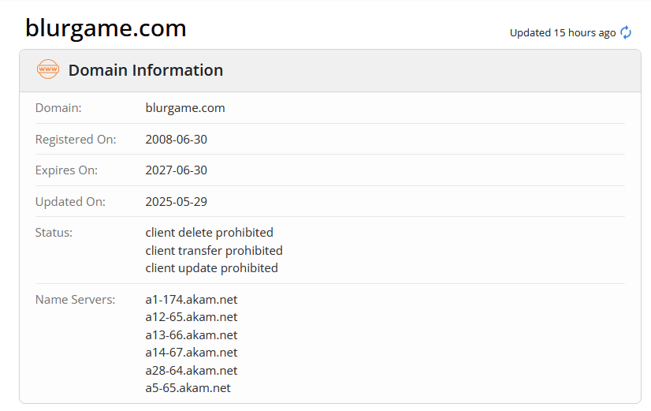The width and height of the screenshot is (651, 411).
Task: Click registration date 2008-06-30
Action: click(177, 139)
